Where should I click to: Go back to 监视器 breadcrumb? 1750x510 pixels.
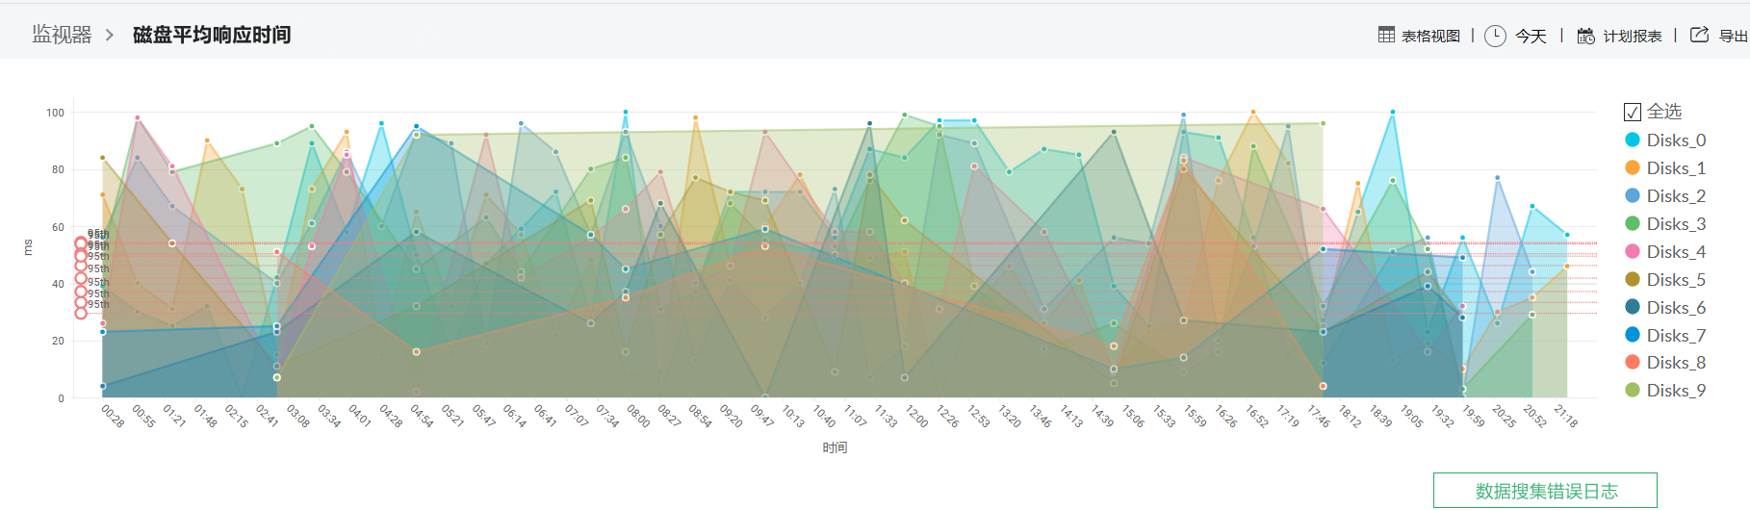tap(62, 35)
